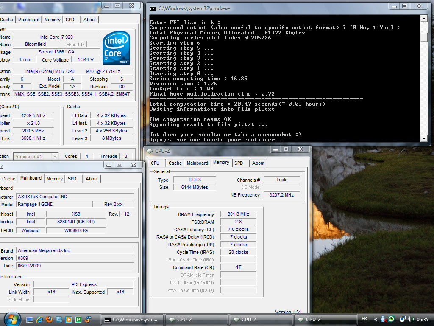Viewport: 434px width, 326px height.
Task: Click the volume speaker tray icon
Action: pos(411,319)
